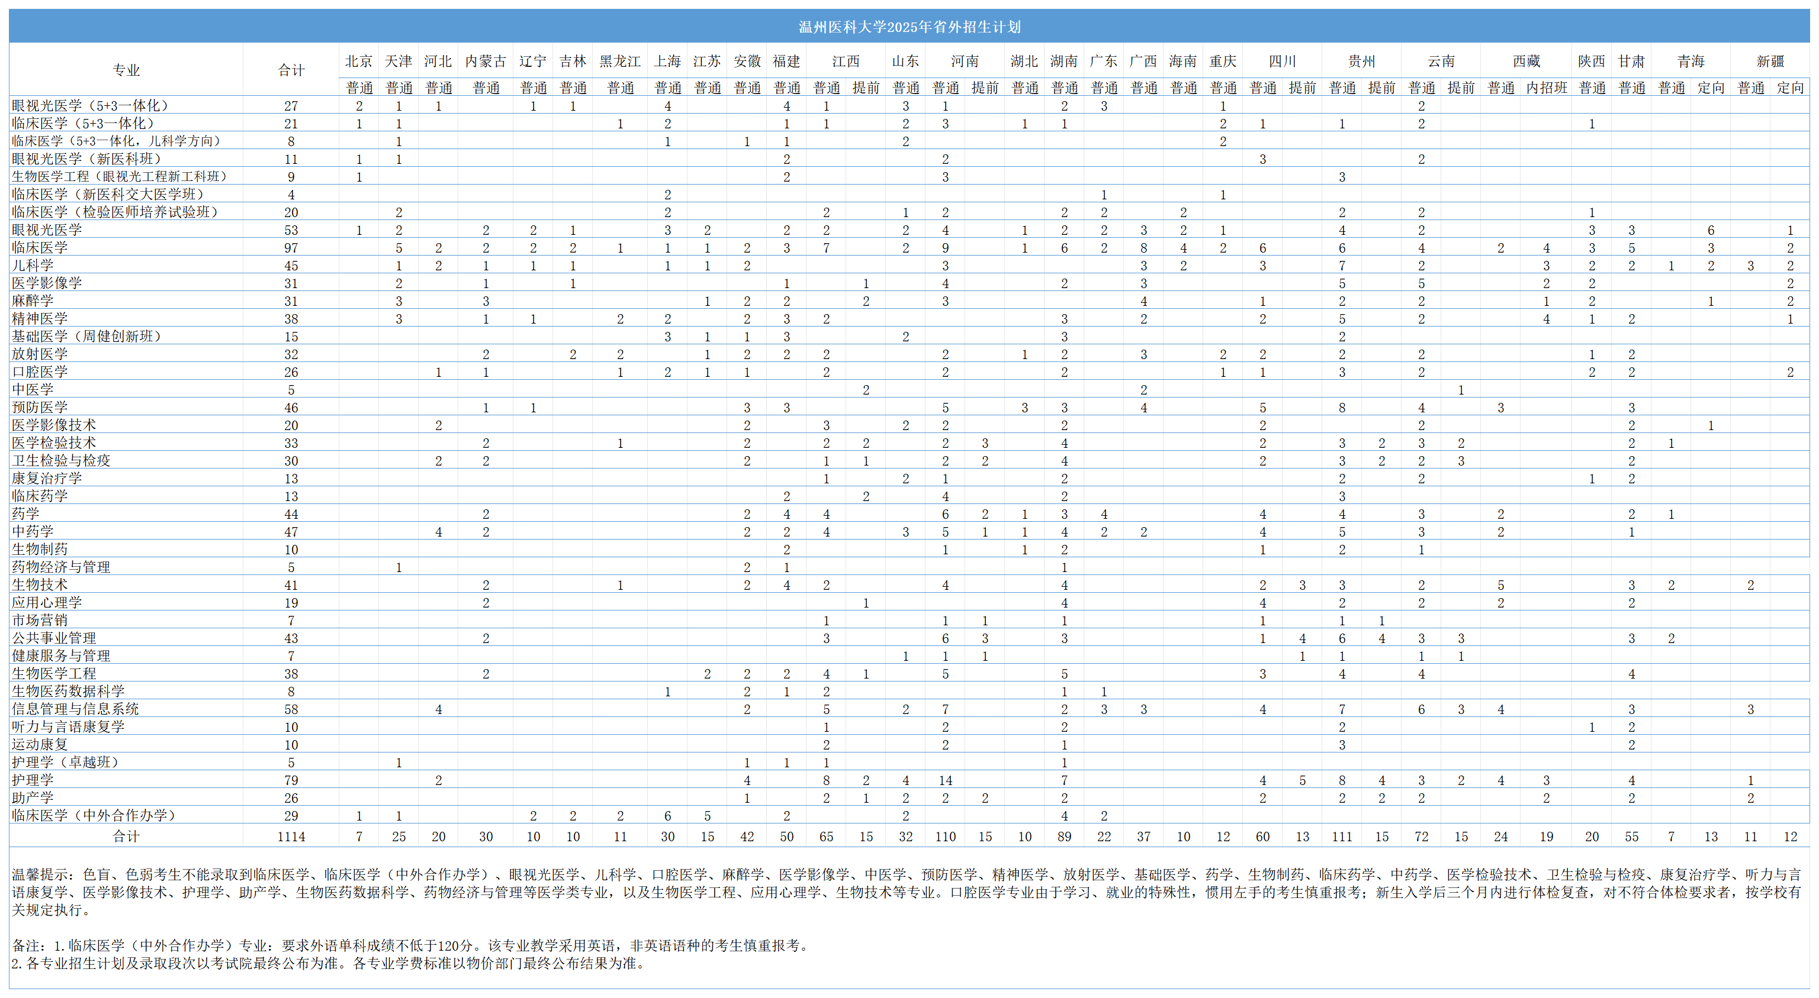Click the 内蒙古 province header
The image size is (1819, 998).
[485, 62]
